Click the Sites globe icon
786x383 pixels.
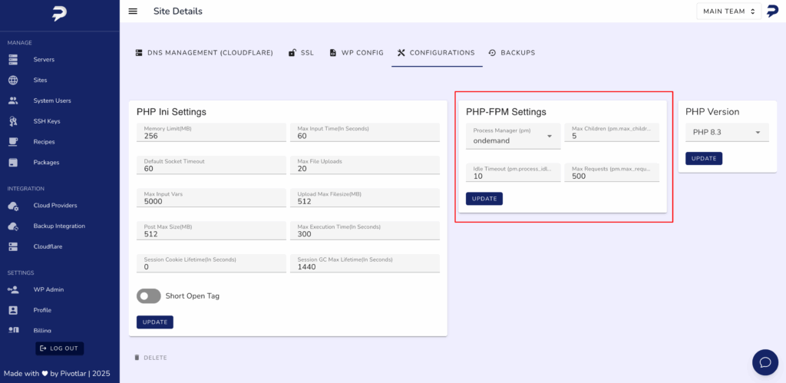[x=13, y=81]
